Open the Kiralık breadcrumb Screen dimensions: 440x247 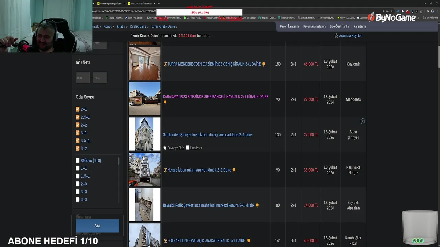pyautogui.click(x=121, y=26)
